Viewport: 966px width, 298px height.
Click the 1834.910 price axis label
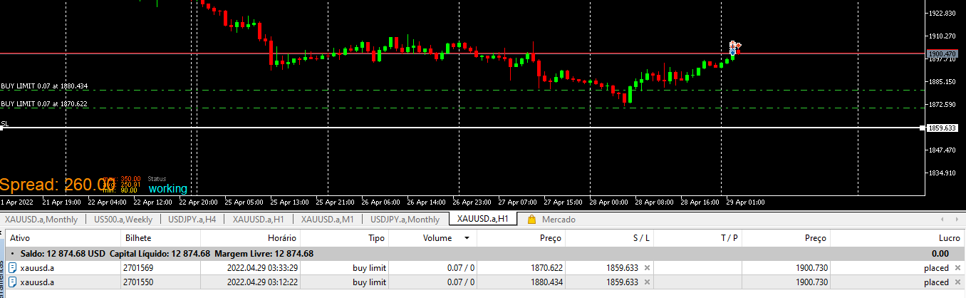[x=944, y=173]
